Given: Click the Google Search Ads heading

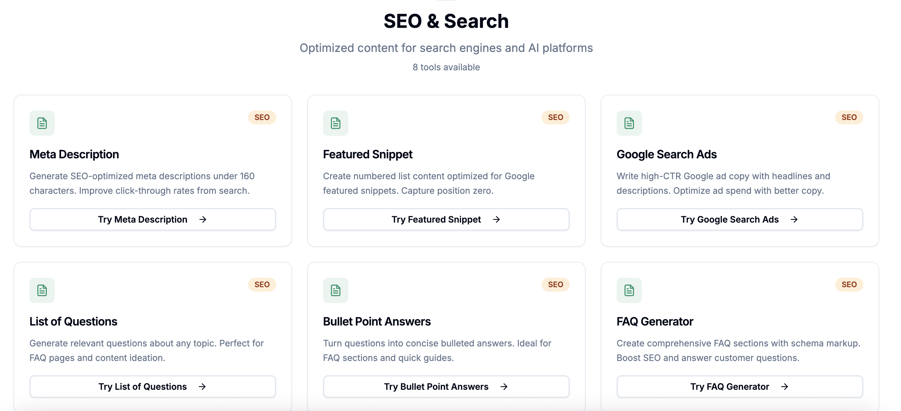Looking at the screenshot, I should [666, 155].
